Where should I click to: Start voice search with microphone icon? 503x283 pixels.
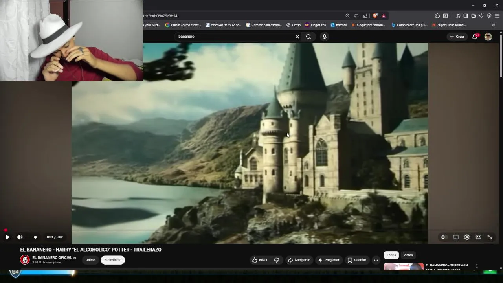(x=324, y=37)
